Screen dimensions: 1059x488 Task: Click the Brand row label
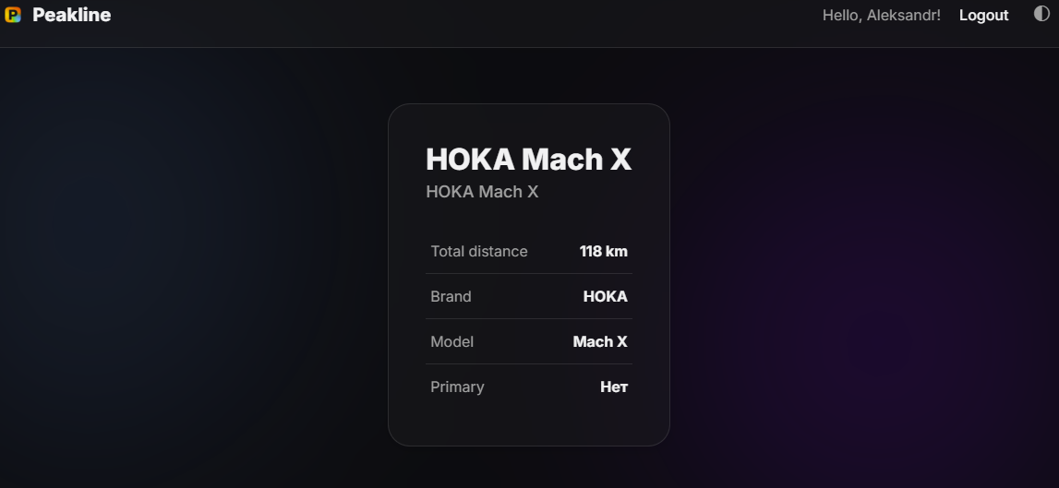click(451, 296)
